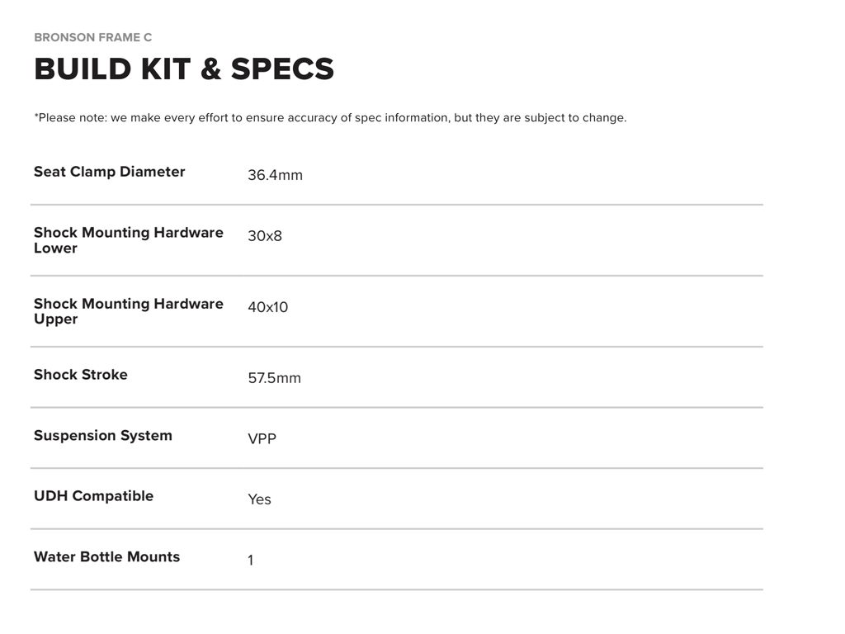Select the UDH Compatible label
The height and width of the screenshot is (634, 845).
click(x=93, y=496)
